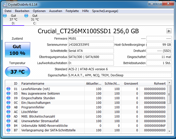This screenshot has width=176, height=139.
Task: Click status orb for Mittl. Blöckelöschanzahl
Action: [x=8, y=116]
